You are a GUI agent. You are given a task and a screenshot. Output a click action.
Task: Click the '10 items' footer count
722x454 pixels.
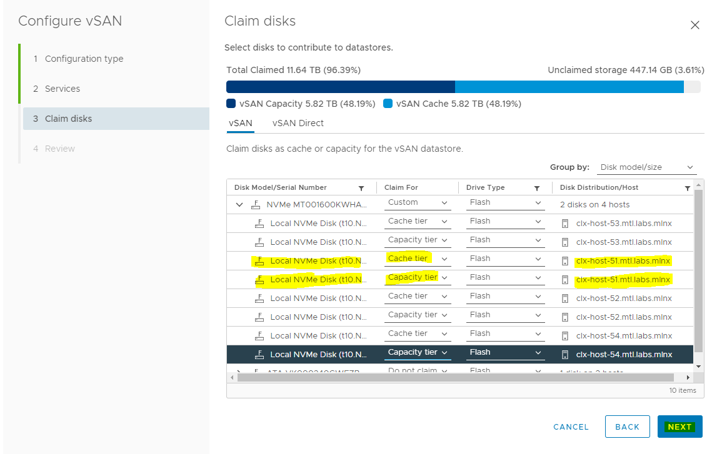(683, 390)
